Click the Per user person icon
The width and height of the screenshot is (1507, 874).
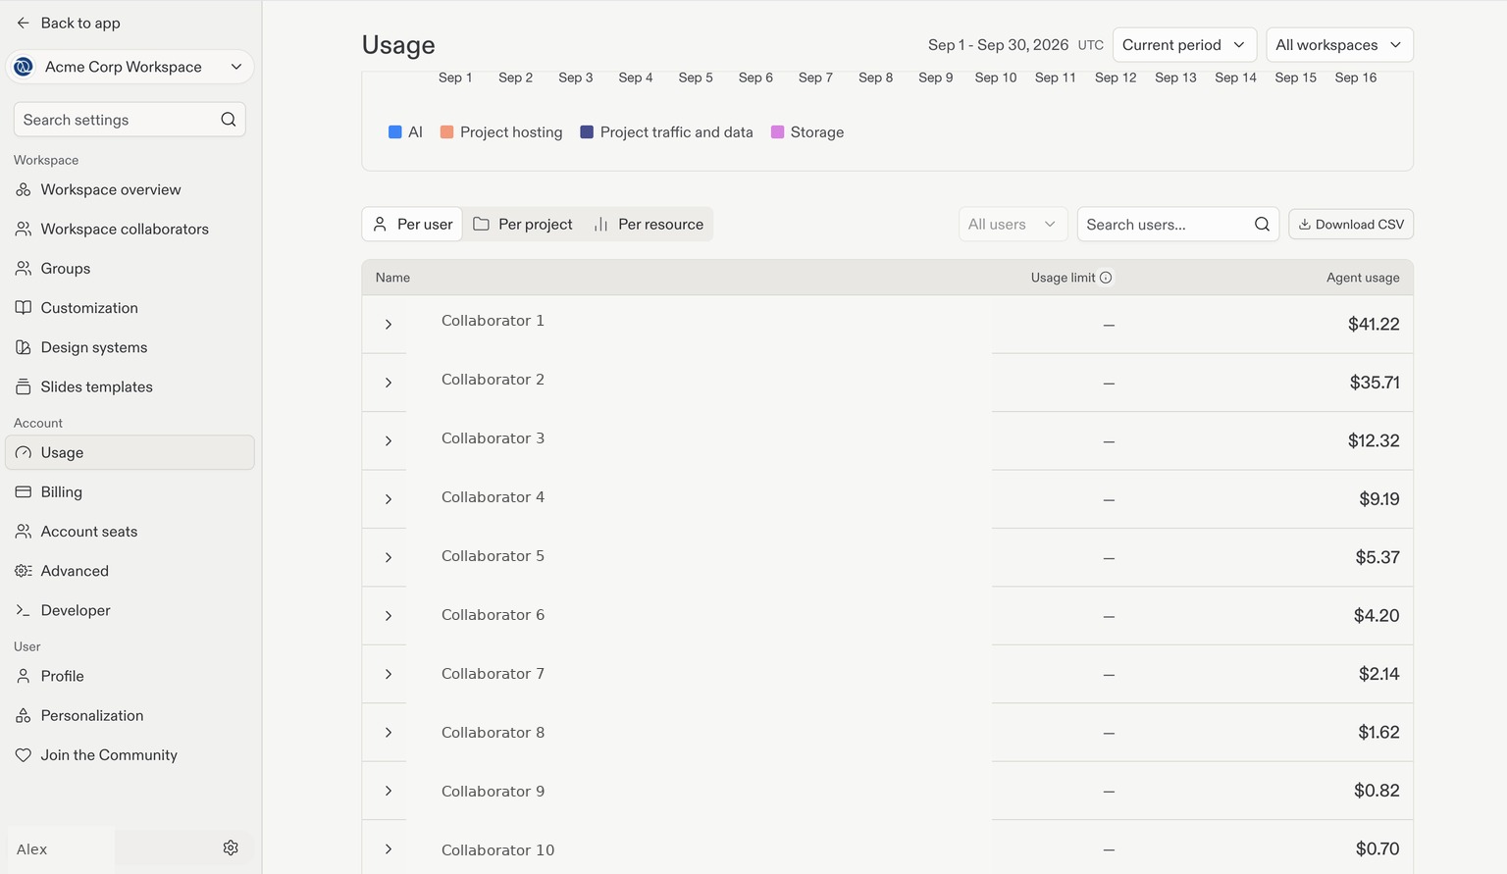click(380, 224)
